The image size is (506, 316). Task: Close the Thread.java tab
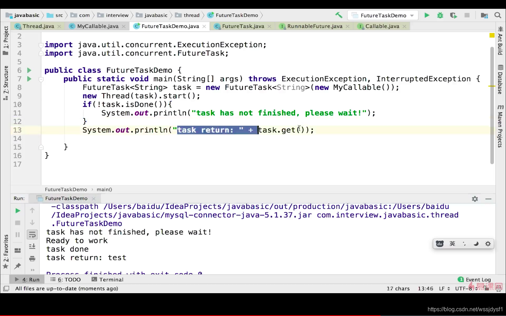click(59, 26)
